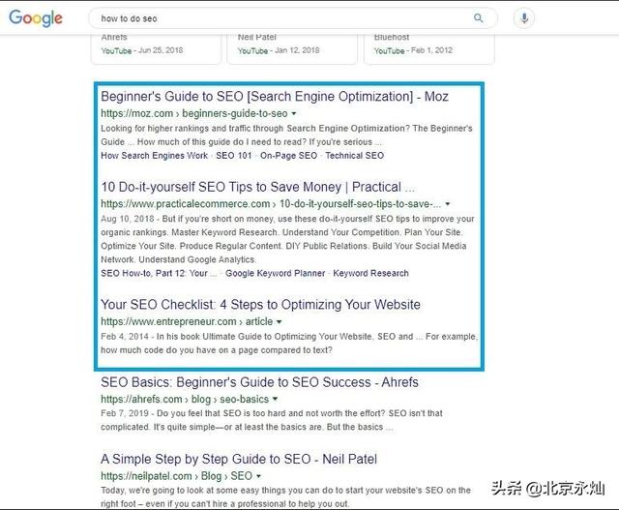Open Ahrefs YouTube video card Jun 25, 2018
619x510 pixels.
[x=156, y=49]
